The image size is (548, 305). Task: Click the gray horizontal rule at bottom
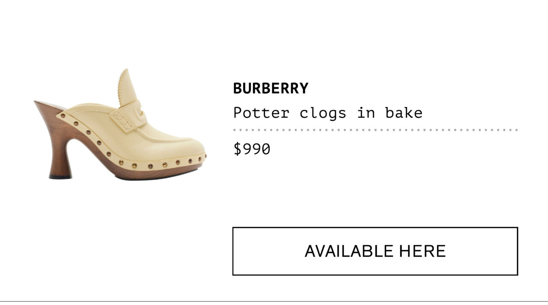[274, 301]
